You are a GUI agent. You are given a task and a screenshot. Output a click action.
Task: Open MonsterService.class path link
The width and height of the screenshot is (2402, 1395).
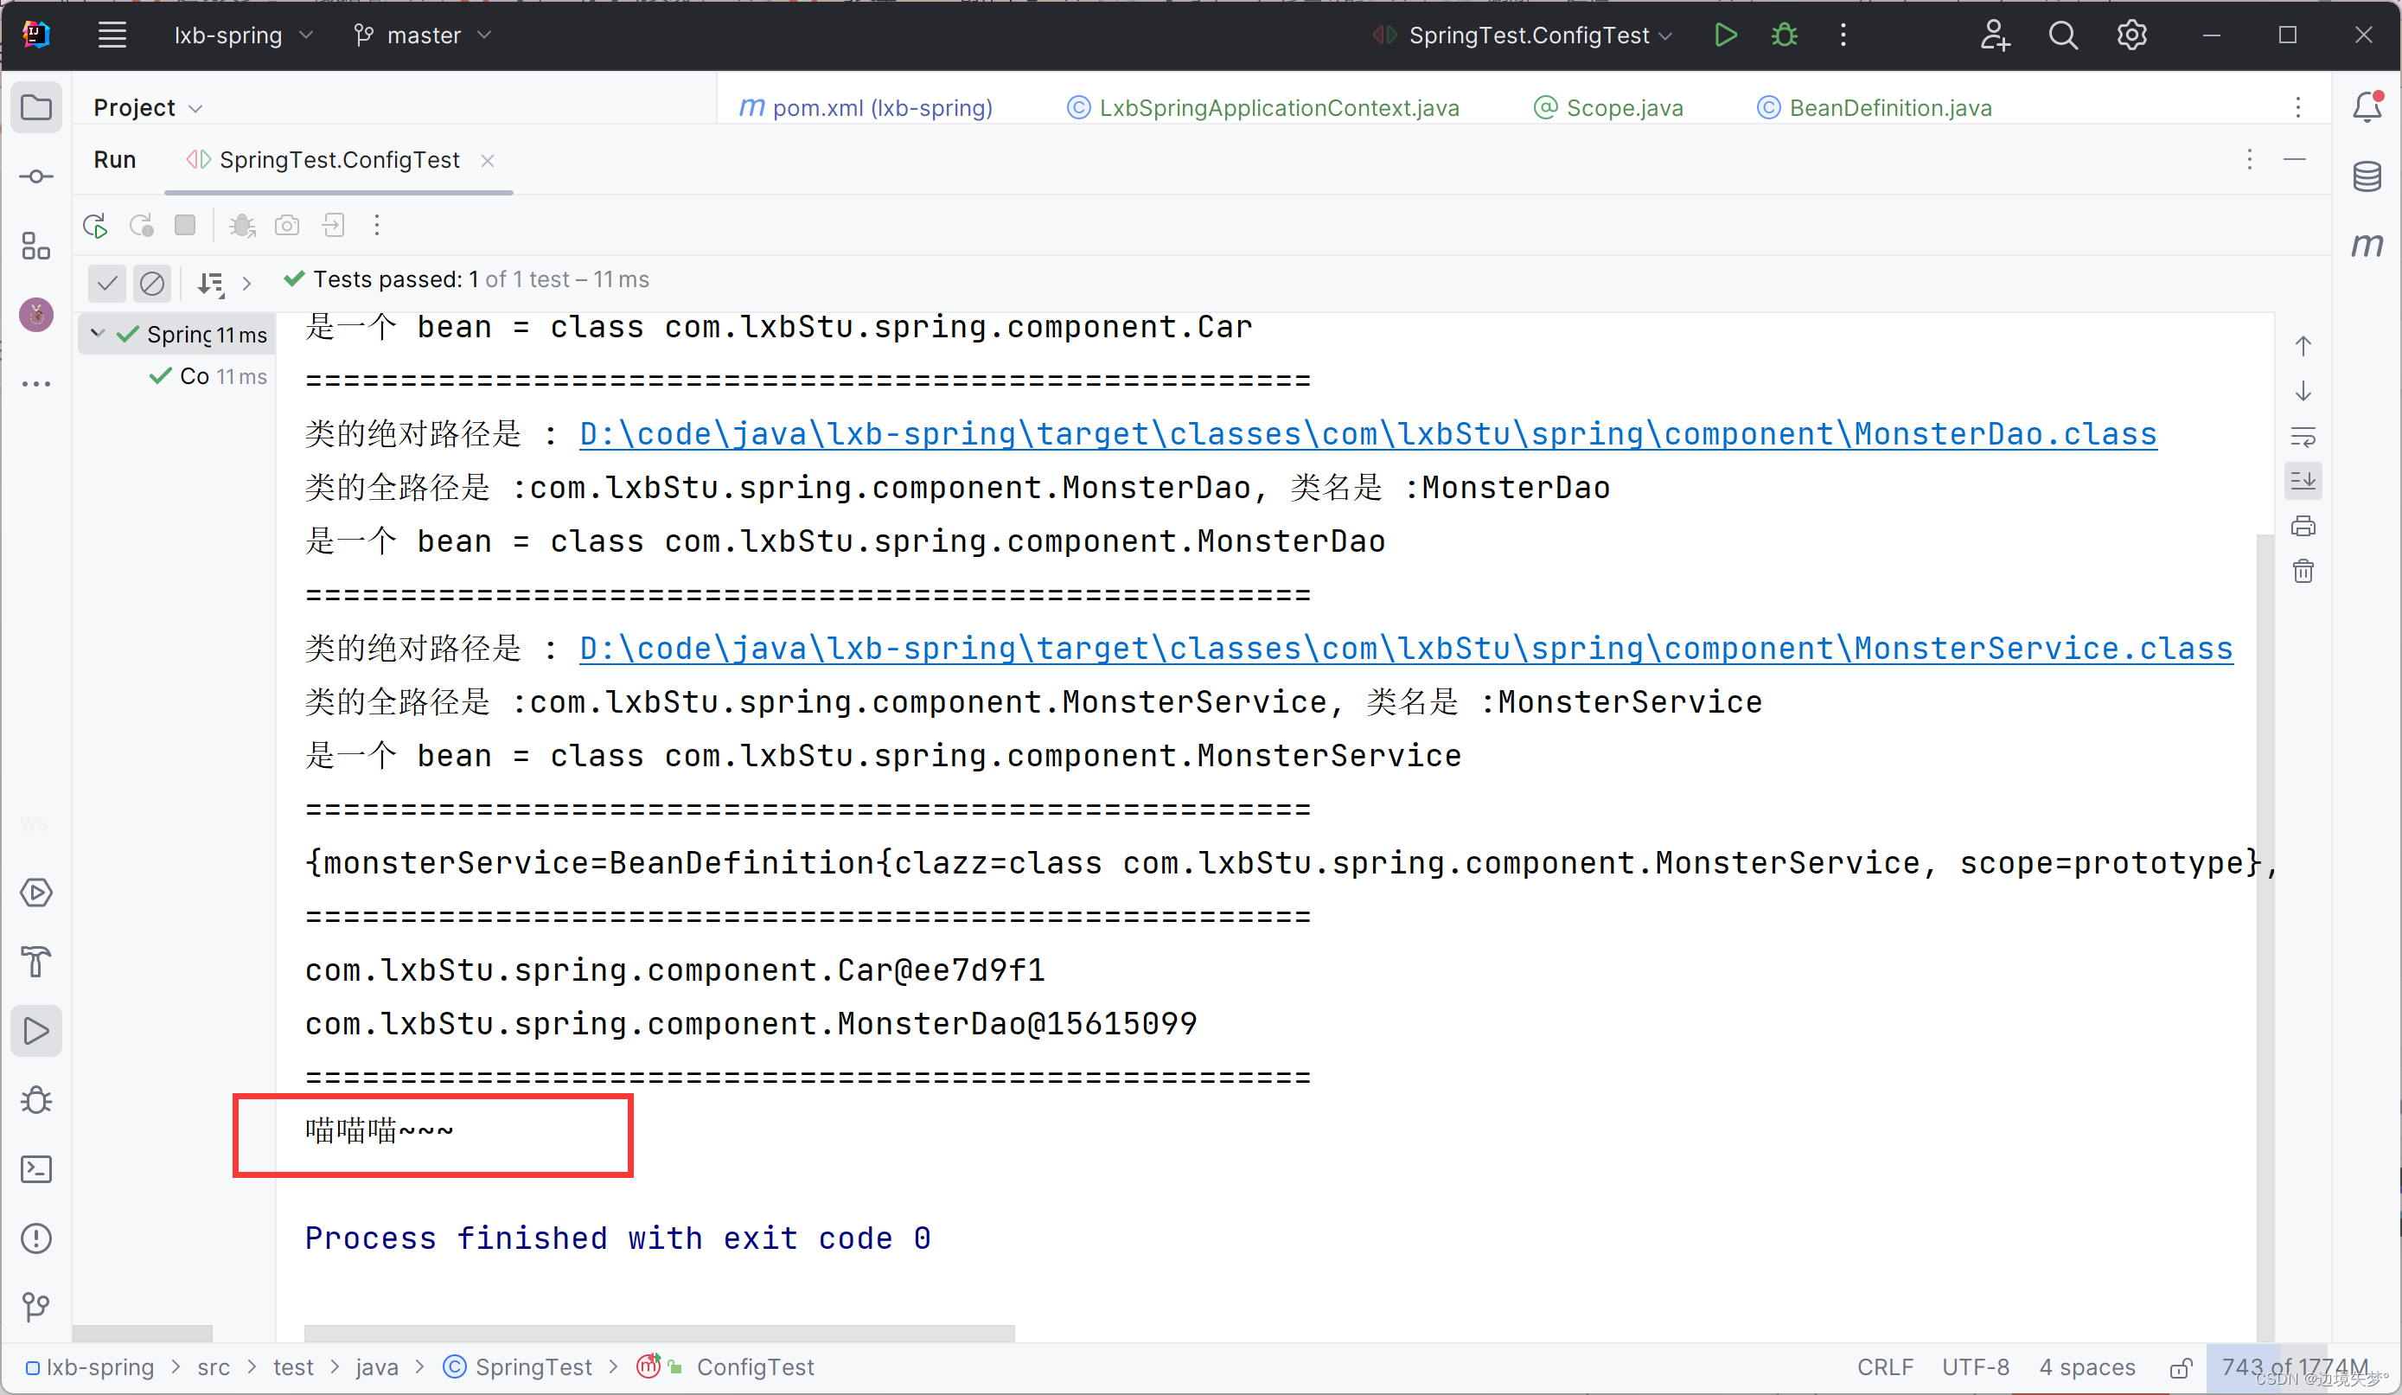pyautogui.click(x=1406, y=649)
